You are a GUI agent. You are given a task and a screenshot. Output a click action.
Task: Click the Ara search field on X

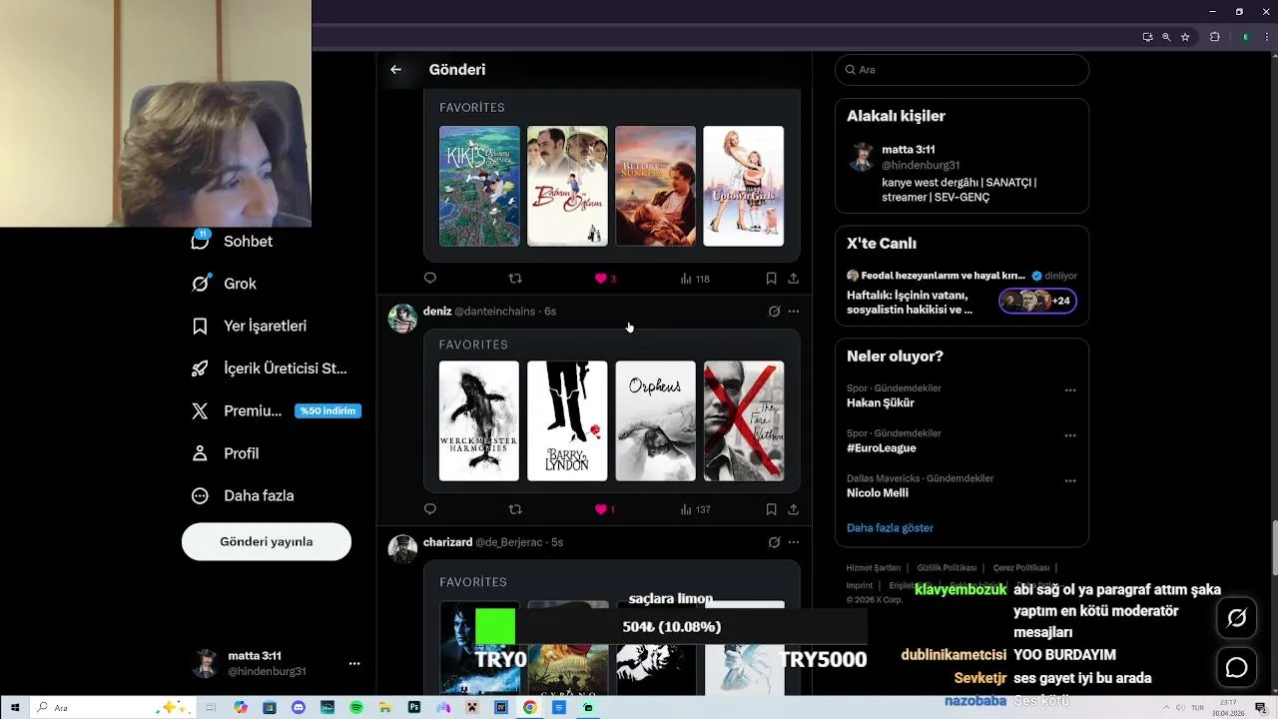961,70
